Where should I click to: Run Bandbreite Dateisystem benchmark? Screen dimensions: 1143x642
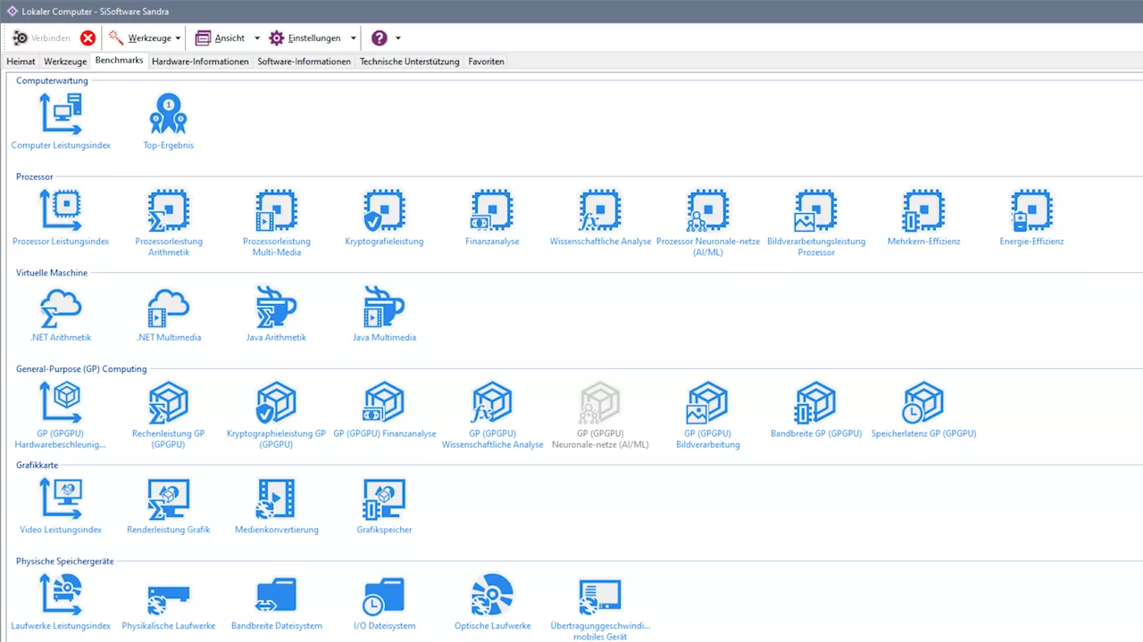click(x=277, y=603)
